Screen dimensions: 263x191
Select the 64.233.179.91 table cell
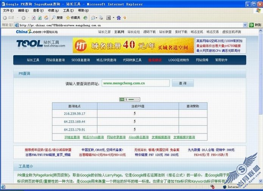click(75, 129)
